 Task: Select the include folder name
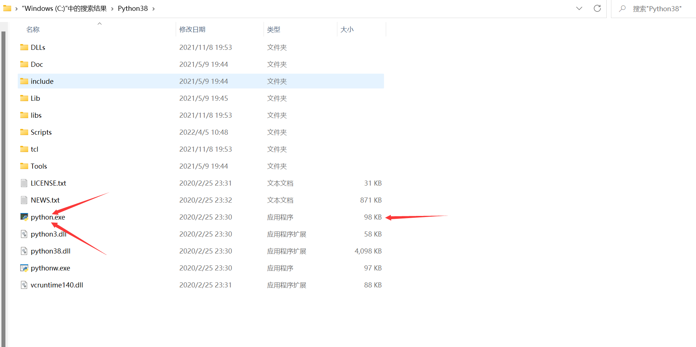tap(42, 81)
